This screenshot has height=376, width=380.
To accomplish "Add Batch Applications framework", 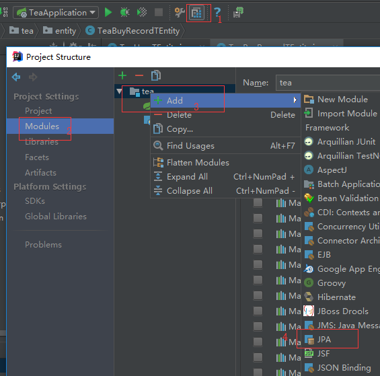I will [341, 184].
